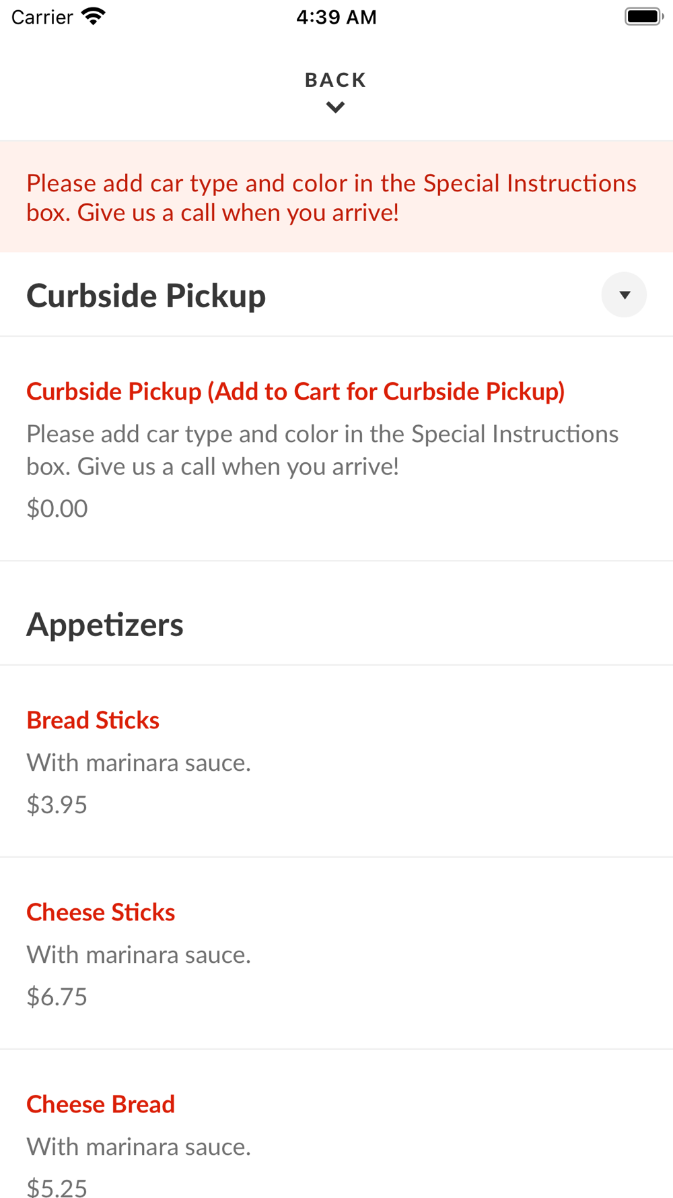Click the $3.95 Bread Sticks price
Screen dimensions: 673x1198
click(x=57, y=805)
